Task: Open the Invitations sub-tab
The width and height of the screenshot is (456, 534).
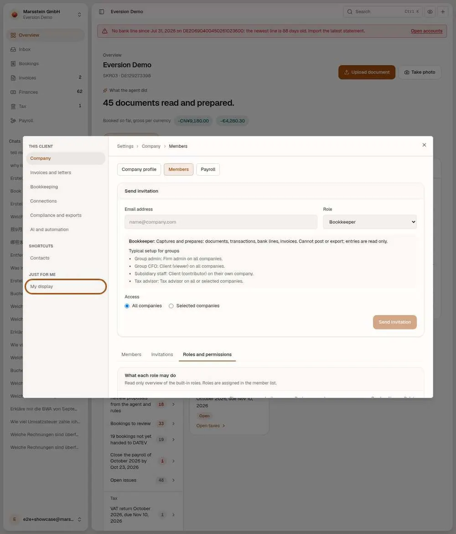Action: (162, 354)
